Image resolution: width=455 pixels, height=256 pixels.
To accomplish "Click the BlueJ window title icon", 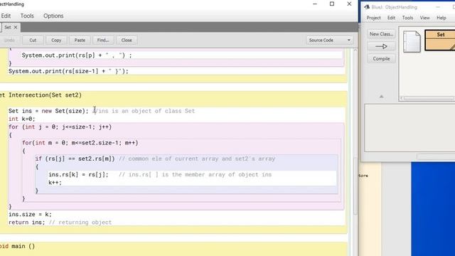I will pos(367,7).
